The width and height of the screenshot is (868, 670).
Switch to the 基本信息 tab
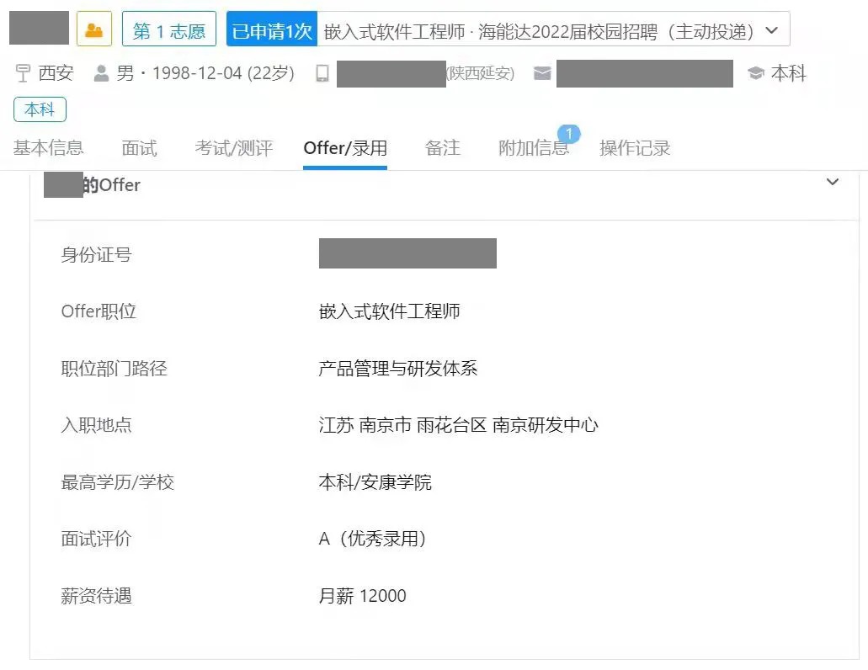(46, 148)
